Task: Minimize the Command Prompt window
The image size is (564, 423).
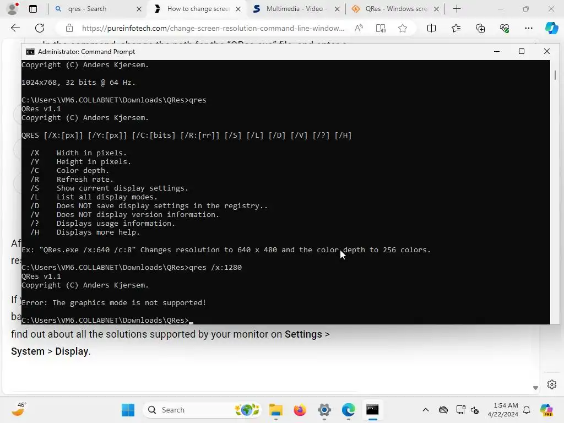Action: (x=497, y=51)
